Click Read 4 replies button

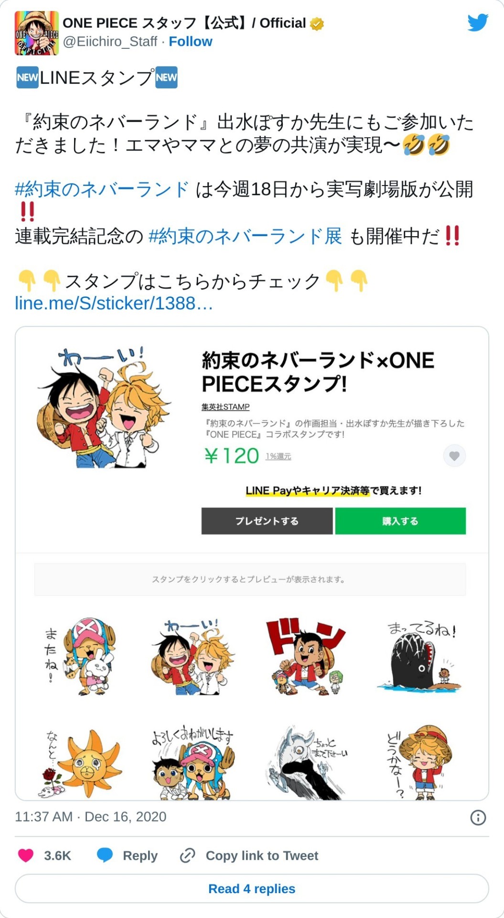[252, 888]
